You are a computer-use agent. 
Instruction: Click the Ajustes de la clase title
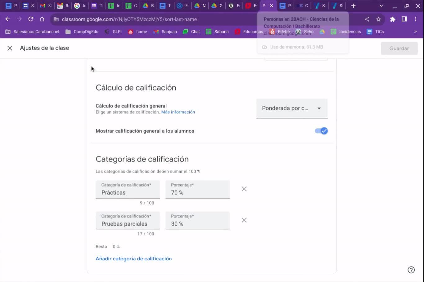pos(44,48)
